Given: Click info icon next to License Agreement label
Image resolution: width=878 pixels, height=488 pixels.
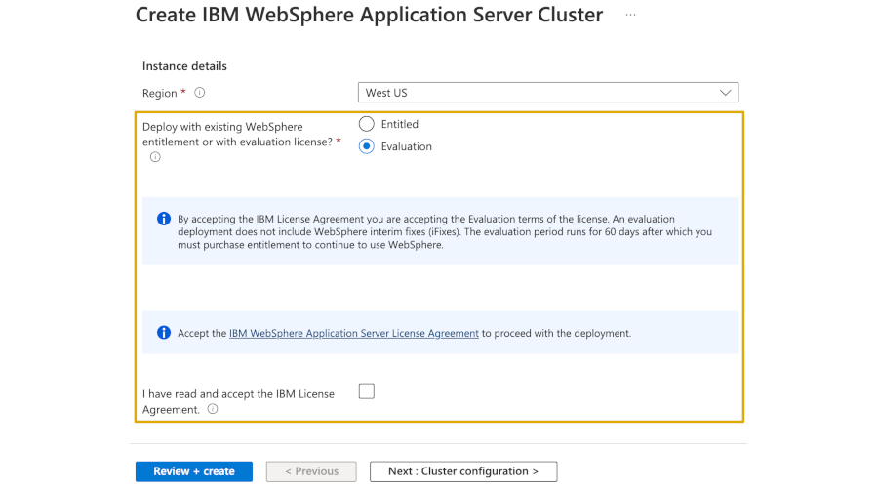Looking at the screenshot, I should coord(213,410).
